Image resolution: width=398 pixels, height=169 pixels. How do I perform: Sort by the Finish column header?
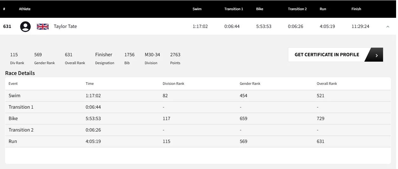[x=356, y=9]
